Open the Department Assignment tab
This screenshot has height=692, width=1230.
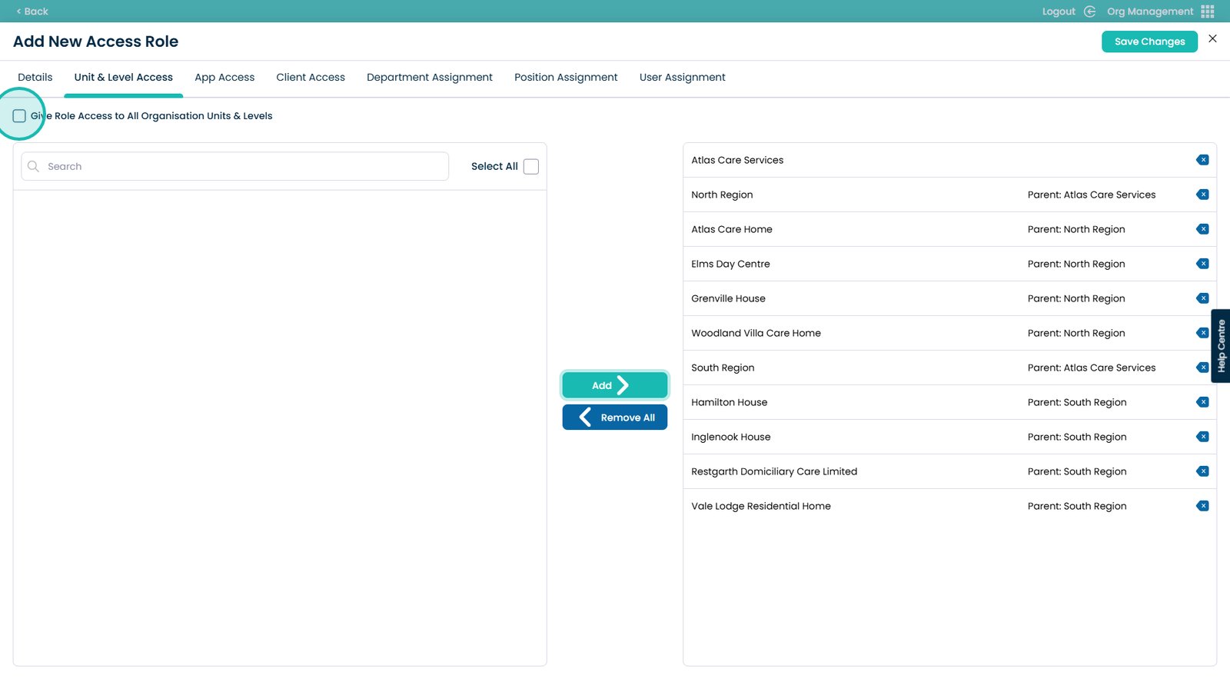click(429, 78)
